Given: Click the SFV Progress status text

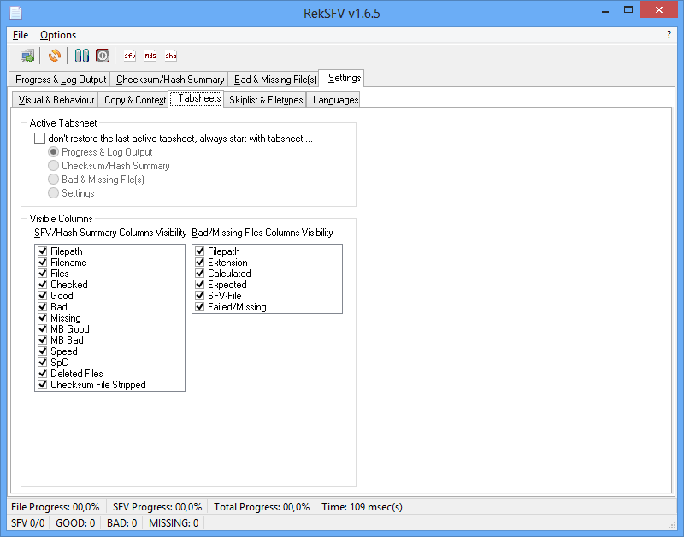Looking at the screenshot, I should [157, 507].
